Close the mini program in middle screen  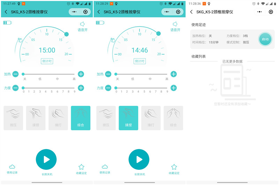click(178, 12)
